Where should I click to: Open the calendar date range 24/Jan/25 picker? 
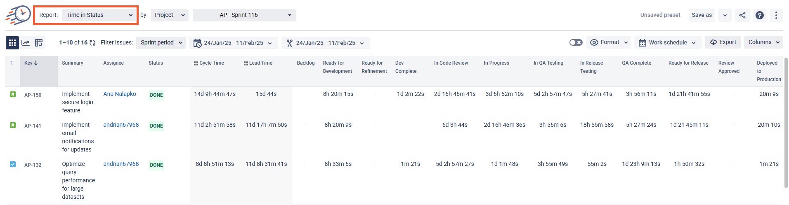click(x=234, y=43)
